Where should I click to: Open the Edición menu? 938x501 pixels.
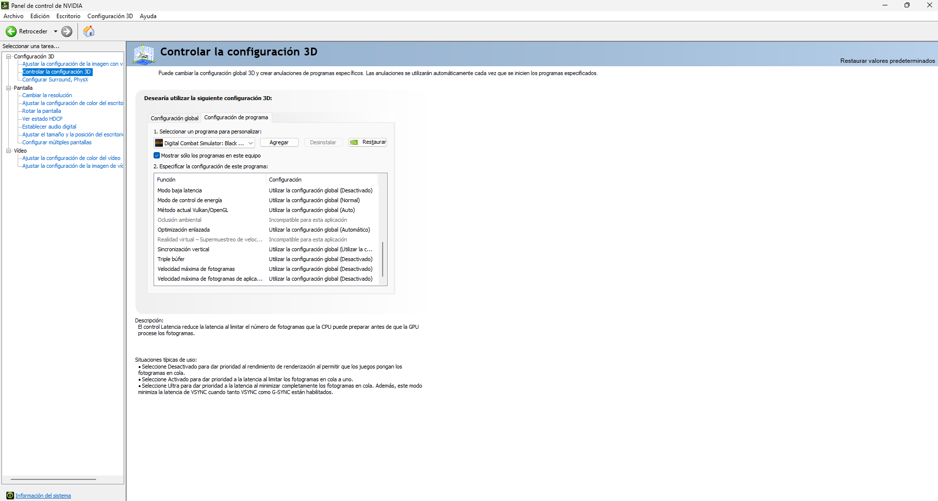coord(40,16)
